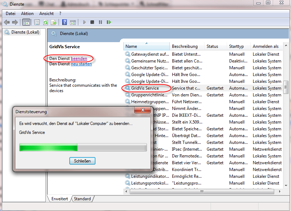Switch to the Standard tab
Viewport: 291px width, 211px height.
82,199
